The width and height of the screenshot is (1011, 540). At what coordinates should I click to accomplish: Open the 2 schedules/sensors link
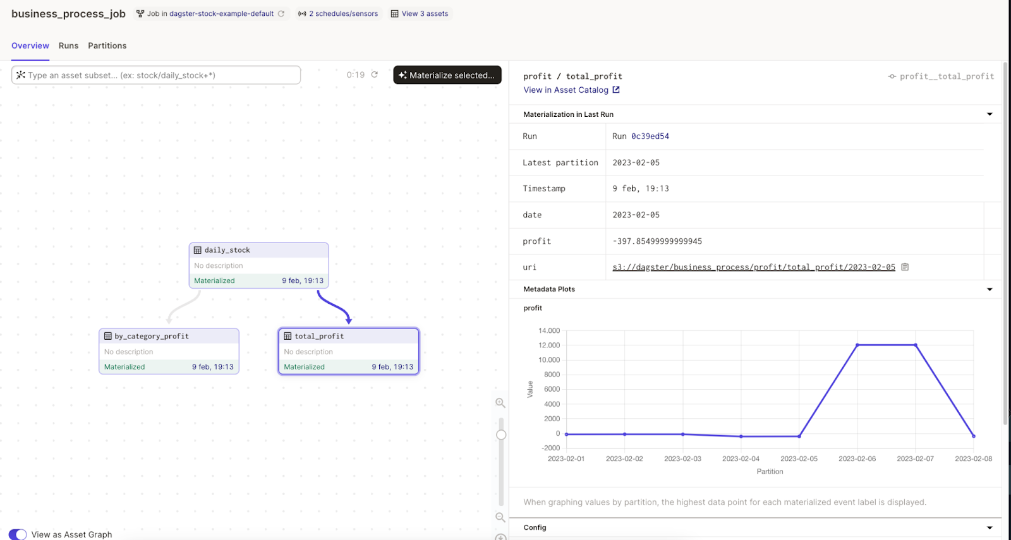coord(342,13)
